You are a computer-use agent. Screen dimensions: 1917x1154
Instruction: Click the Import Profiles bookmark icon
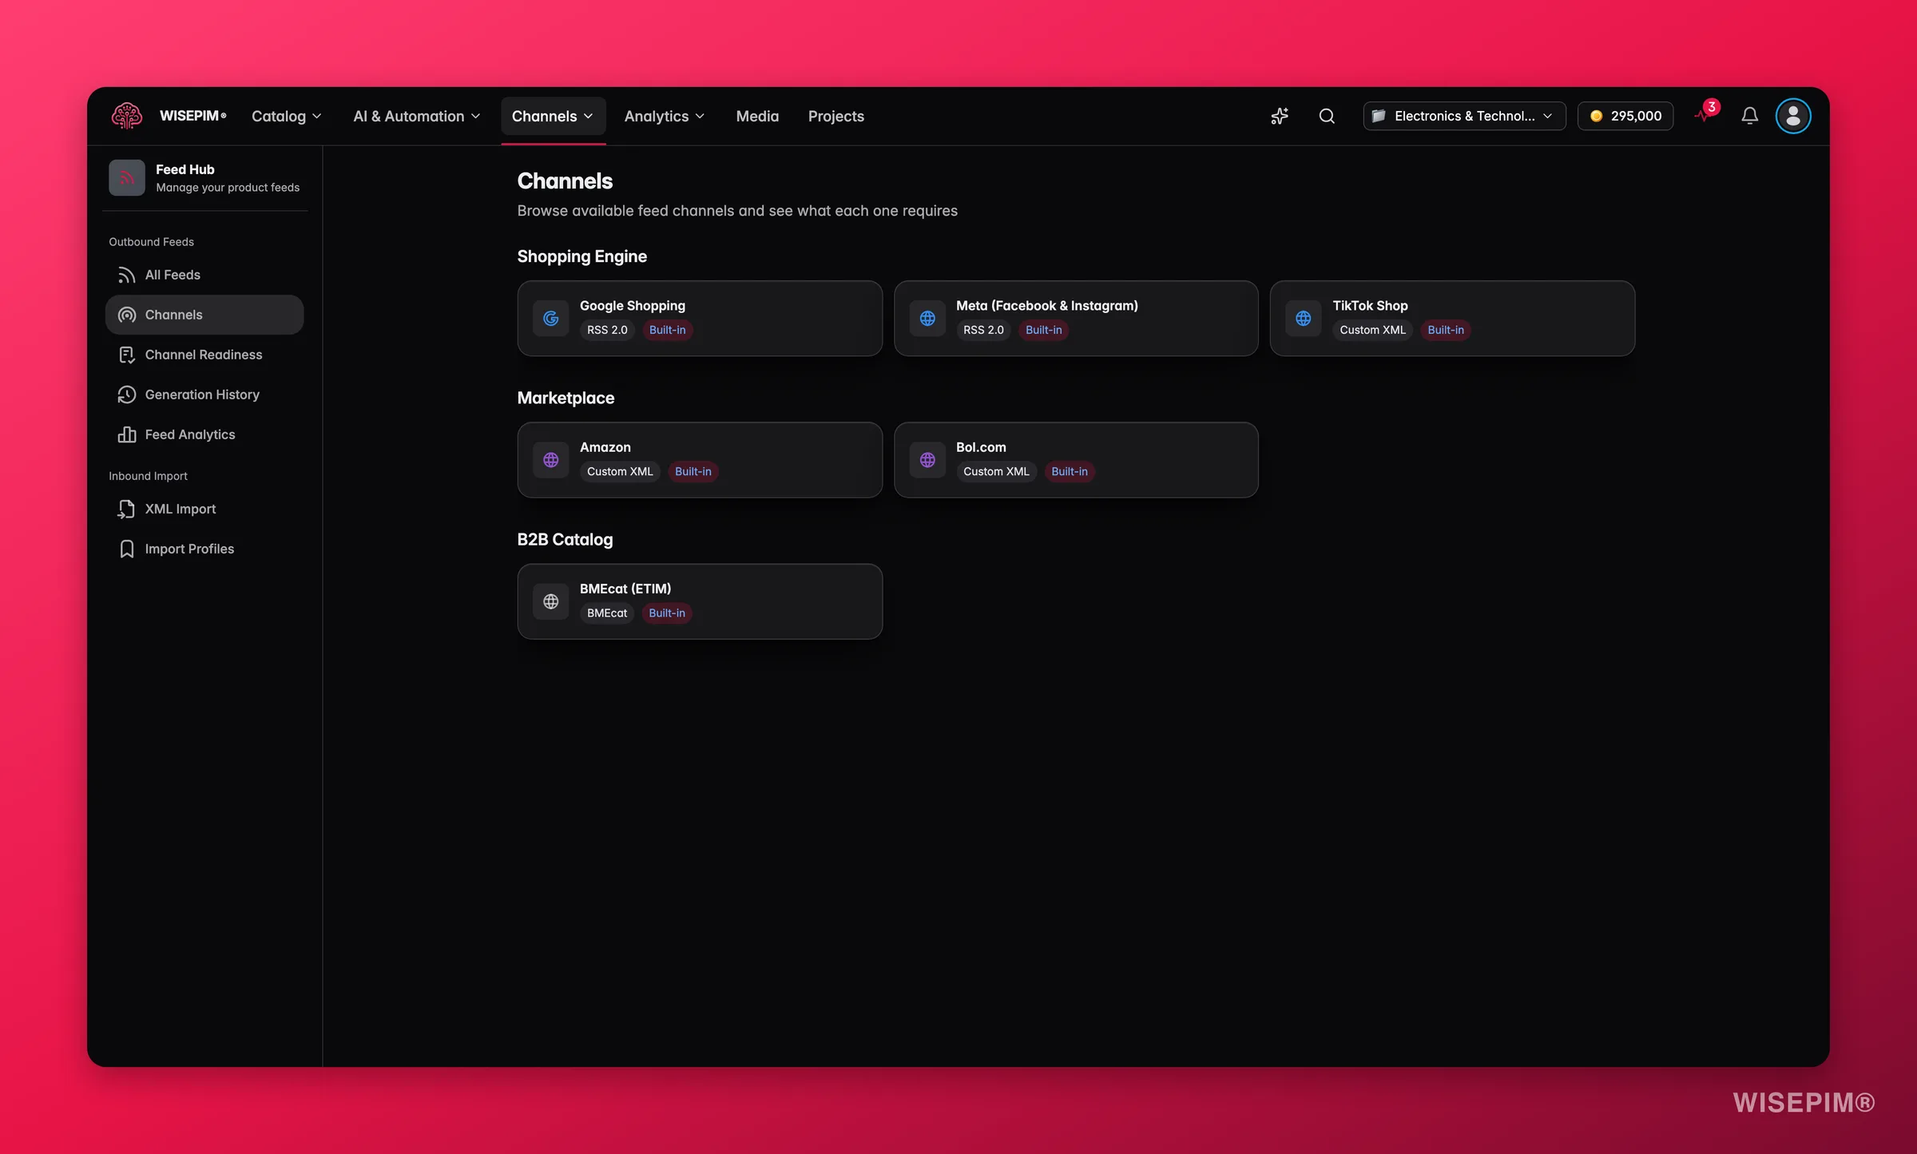[x=126, y=549]
